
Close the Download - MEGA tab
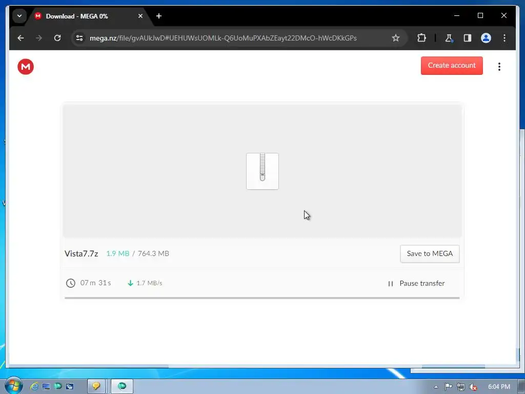[140, 16]
